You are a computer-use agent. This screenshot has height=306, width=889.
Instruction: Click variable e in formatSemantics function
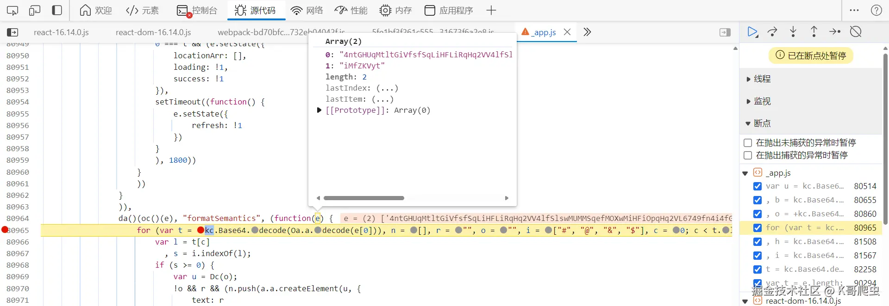coord(317,218)
